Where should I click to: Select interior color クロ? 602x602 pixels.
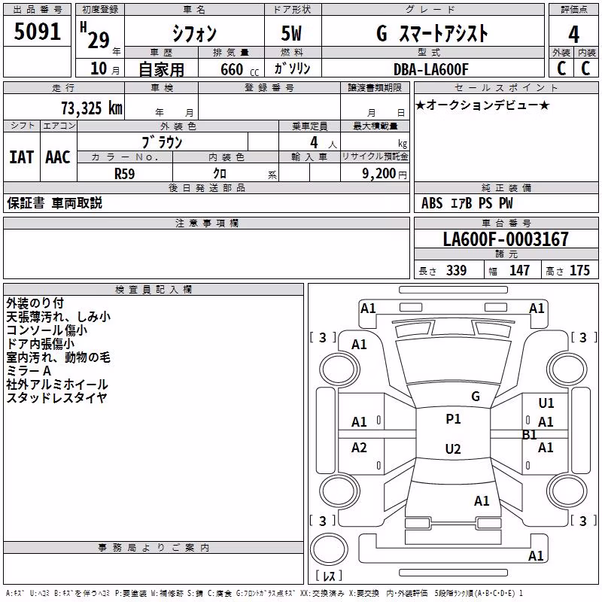220,174
